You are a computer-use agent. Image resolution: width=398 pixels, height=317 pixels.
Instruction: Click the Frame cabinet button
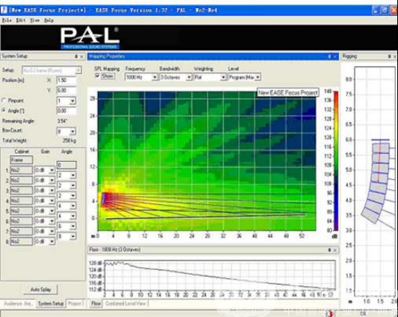pyautogui.click(x=21, y=160)
